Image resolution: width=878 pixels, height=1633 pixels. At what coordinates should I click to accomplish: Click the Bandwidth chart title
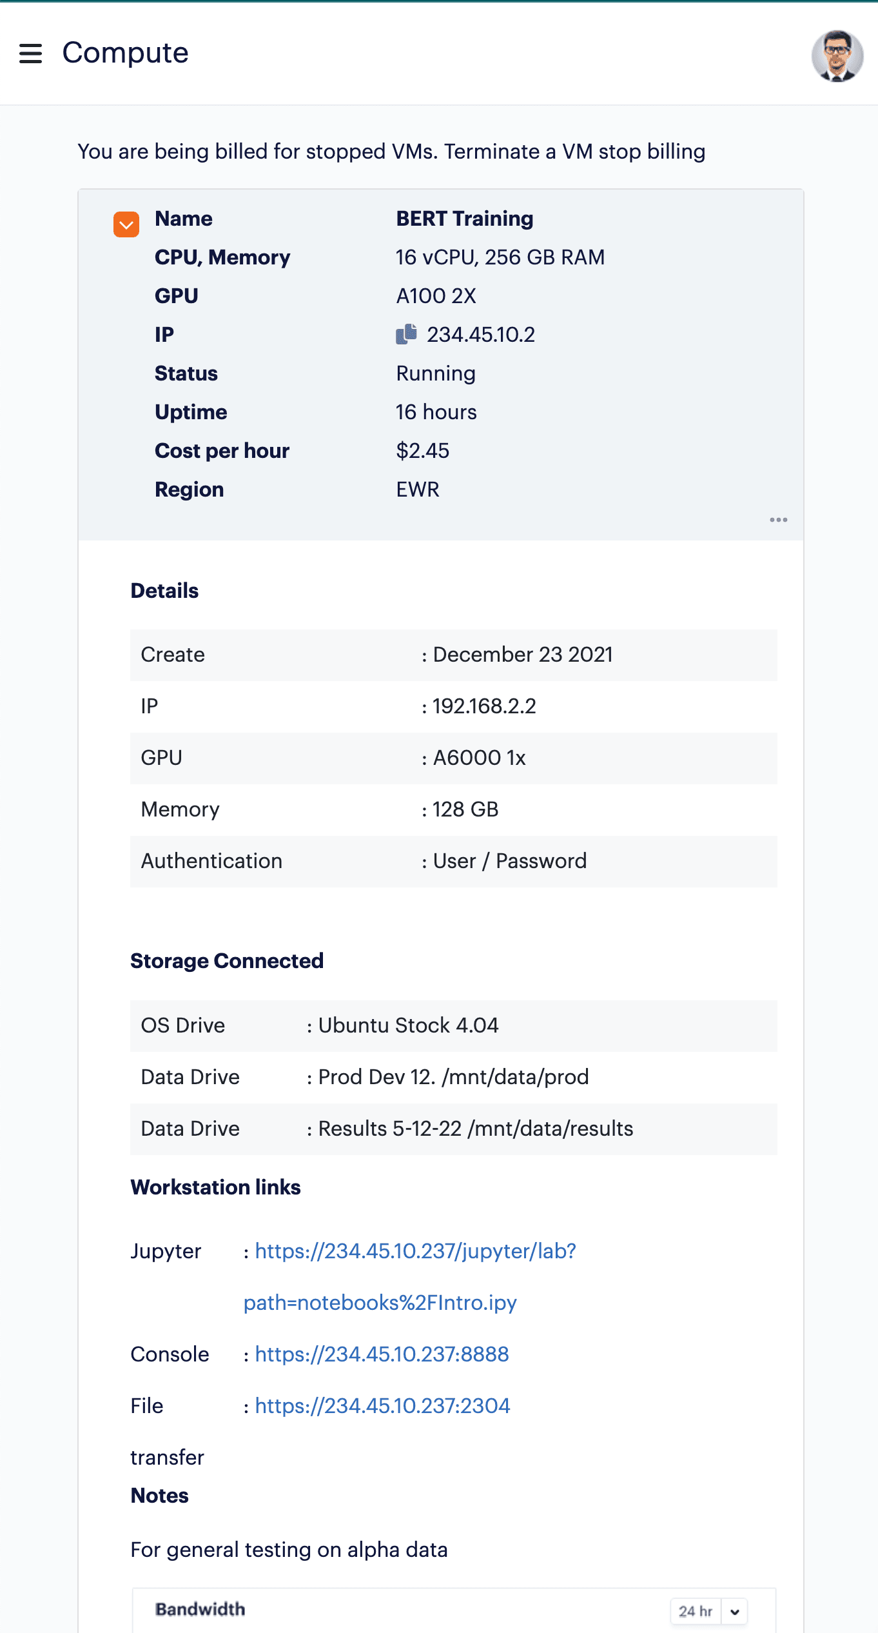200,1609
